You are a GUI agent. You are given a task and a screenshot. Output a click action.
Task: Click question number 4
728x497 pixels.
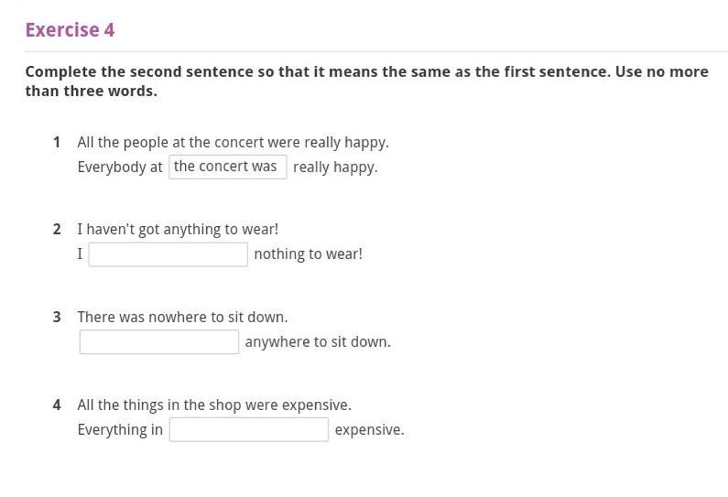(x=57, y=405)
